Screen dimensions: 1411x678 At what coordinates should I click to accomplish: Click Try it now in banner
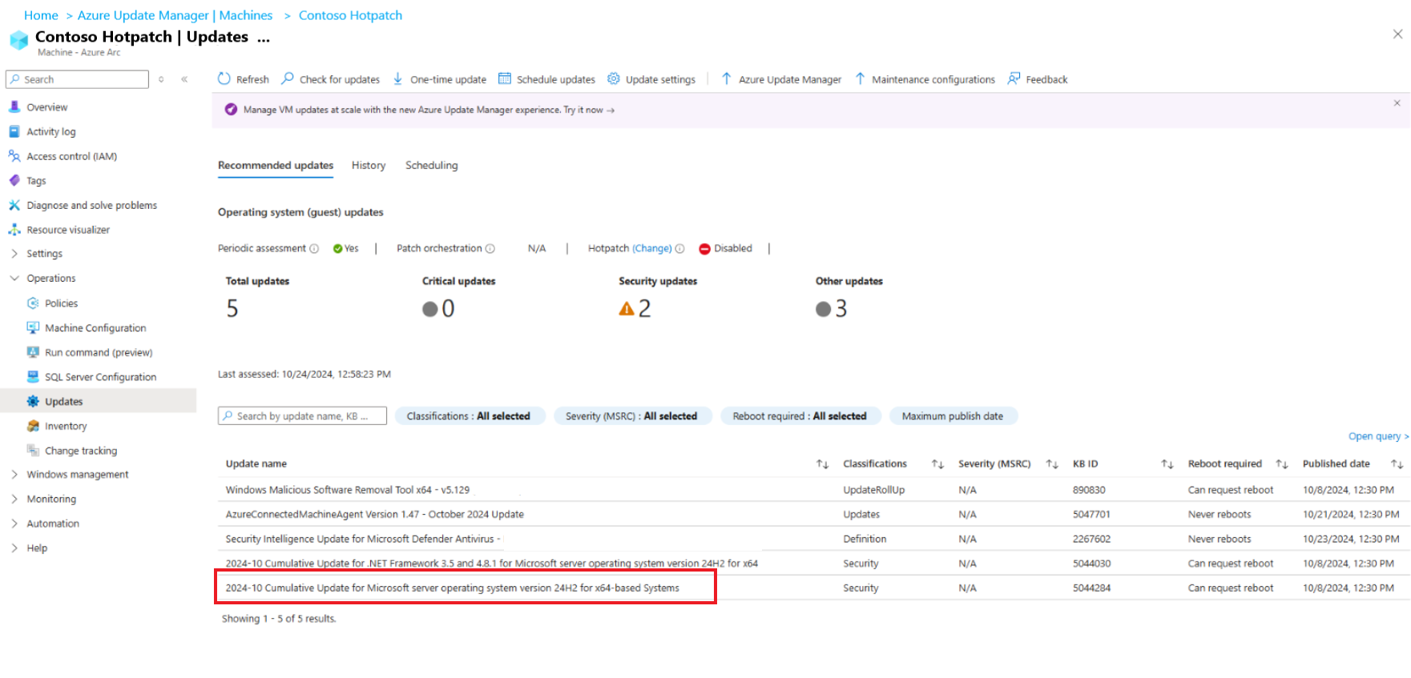pyautogui.click(x=589, y=110)
